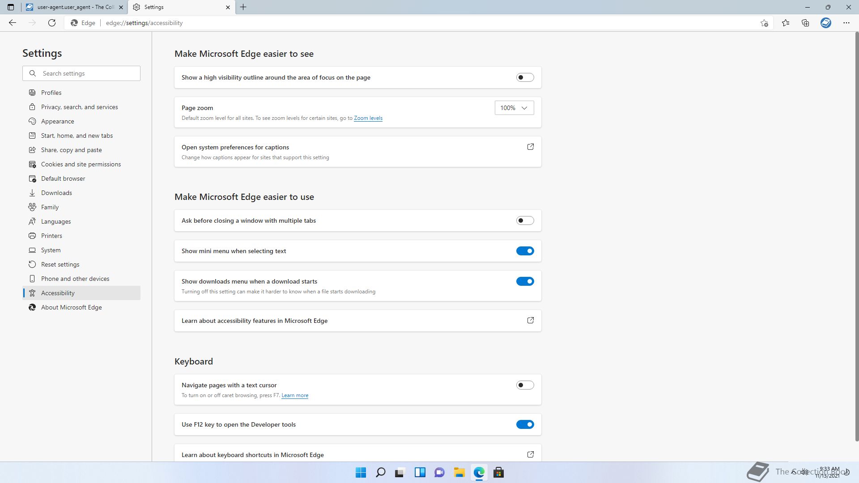Viewport: 859px width, 483px height.
Task: Turn off Show mini menu when selecting text
Action: click(525, 251)
